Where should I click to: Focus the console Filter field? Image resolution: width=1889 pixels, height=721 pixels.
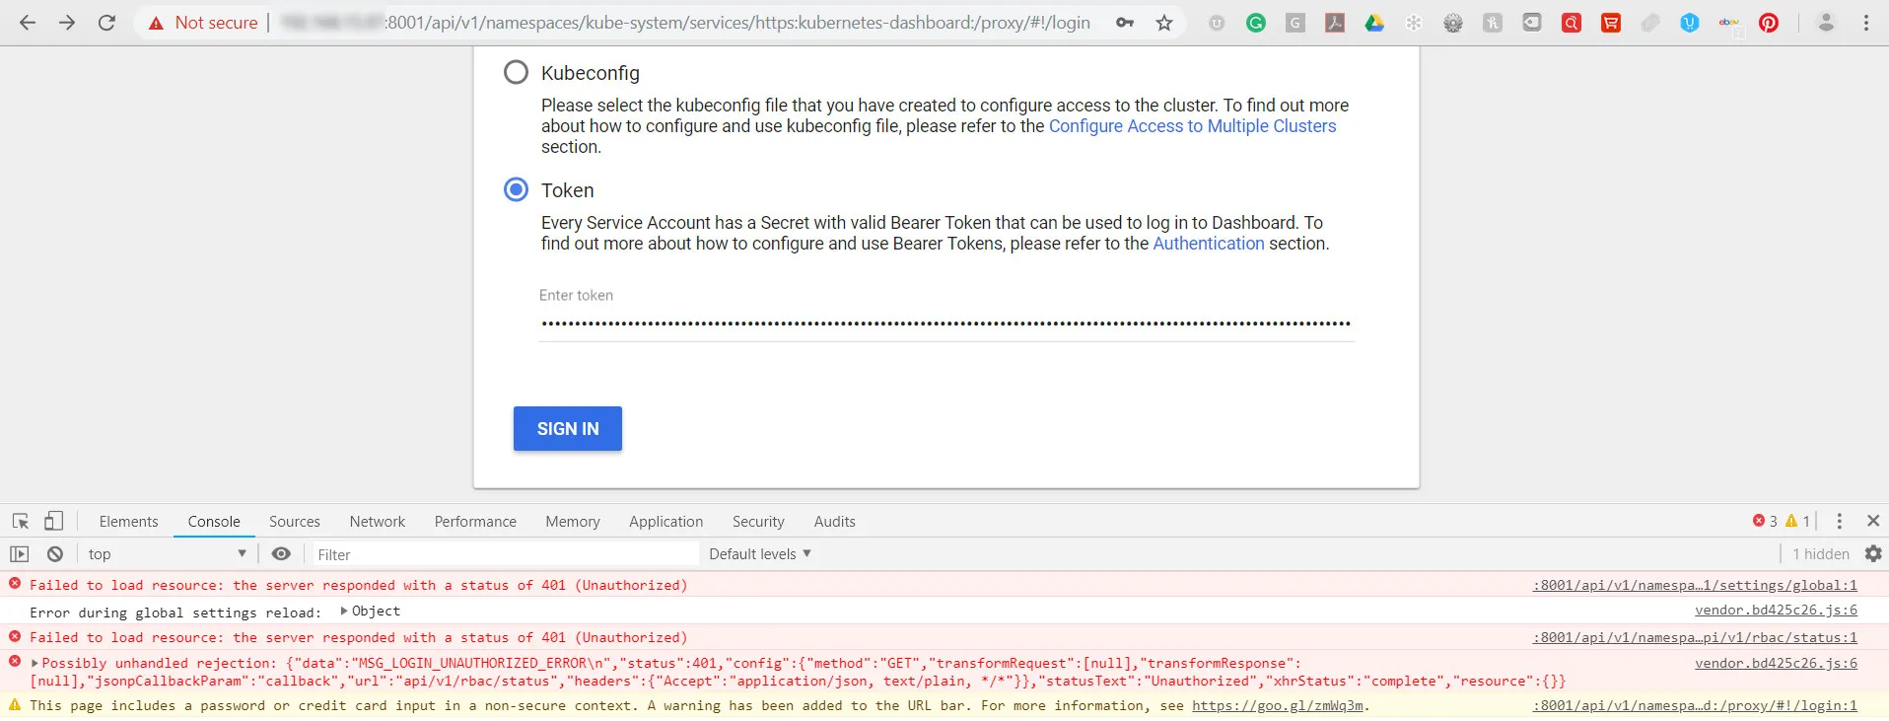504,554
